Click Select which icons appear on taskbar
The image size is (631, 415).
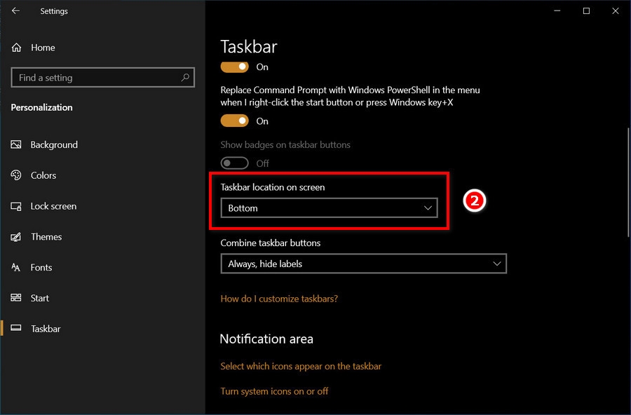[x=301, y=366]
